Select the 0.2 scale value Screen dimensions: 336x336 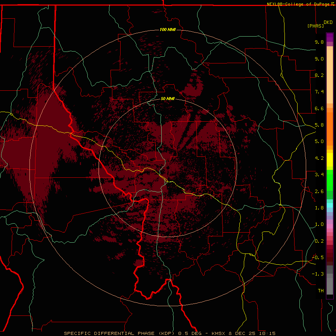(x=319, y=241)
